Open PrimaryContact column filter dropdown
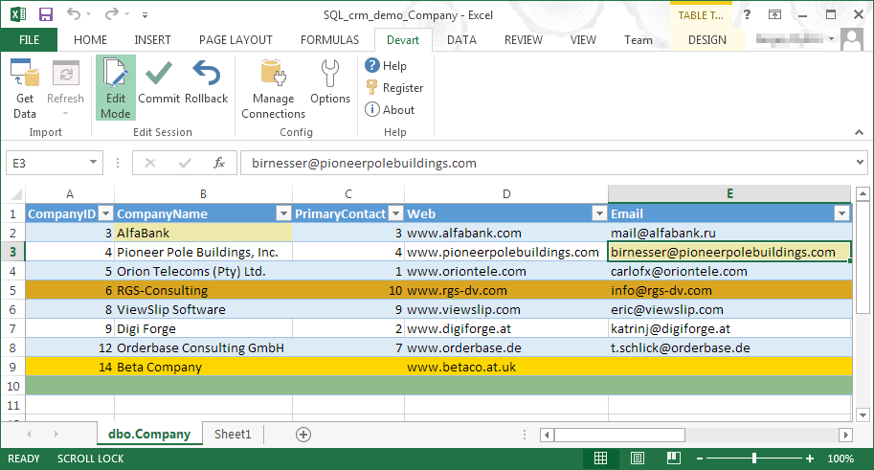 pos(395,213)
